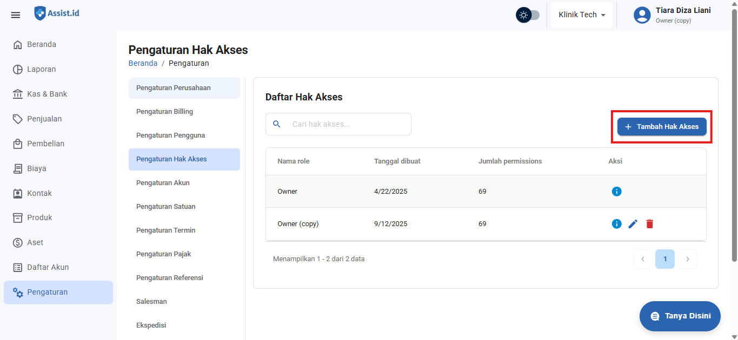738x340 pixels.
Task: Click the user avatar icon
Action: click(x=642, y=15)
